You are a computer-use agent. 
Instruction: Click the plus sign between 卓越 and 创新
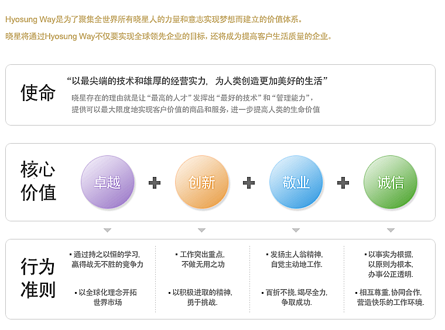click(x=155, y=183)
